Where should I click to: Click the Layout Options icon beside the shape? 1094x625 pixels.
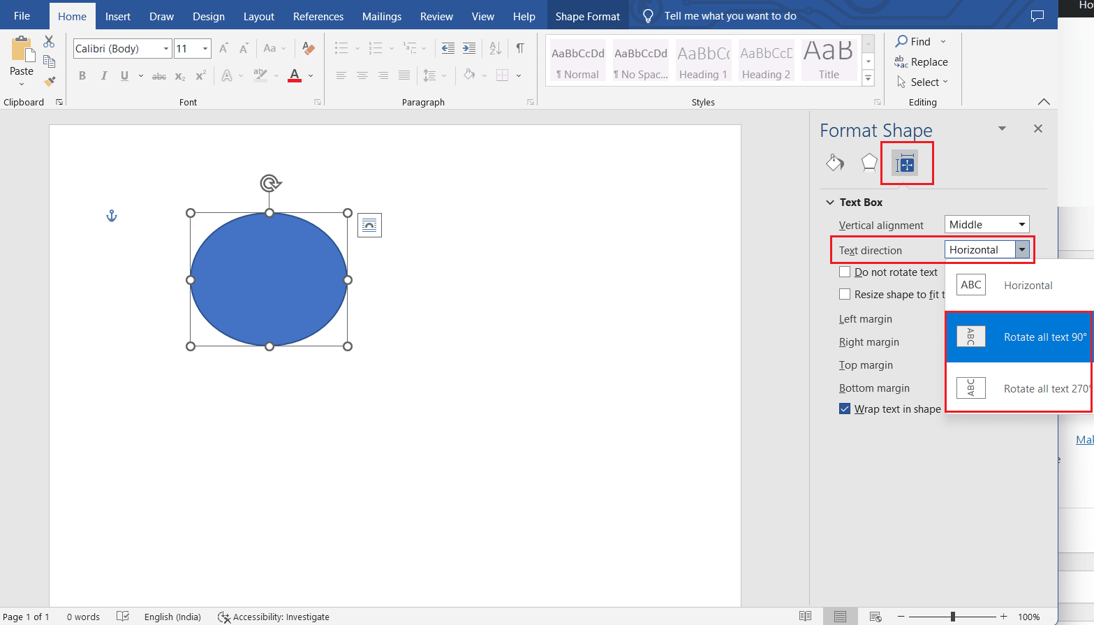(x=369, y=226)
